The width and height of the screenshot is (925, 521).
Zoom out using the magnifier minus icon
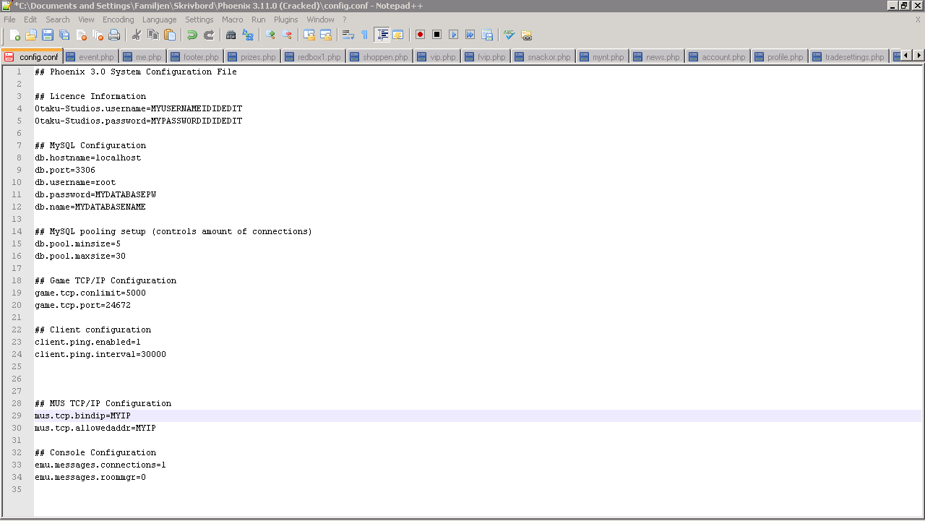287,35
